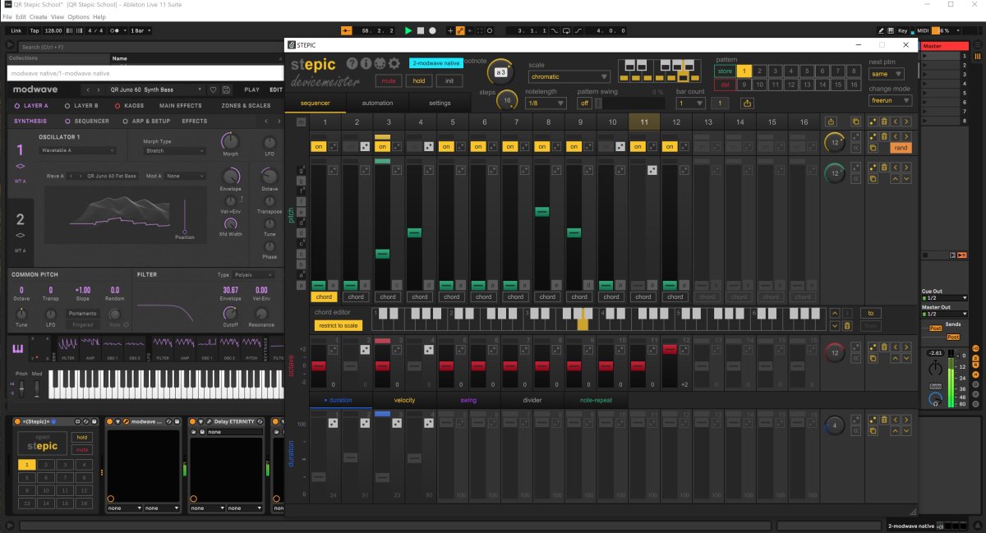Click the pattern store button

click(x=724, y=71)
